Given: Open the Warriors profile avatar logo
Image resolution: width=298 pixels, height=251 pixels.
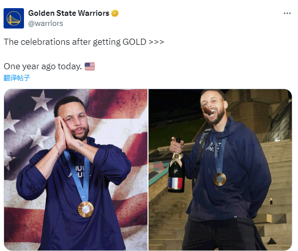Looking at the screenshot, I should (x=14, y=18).
